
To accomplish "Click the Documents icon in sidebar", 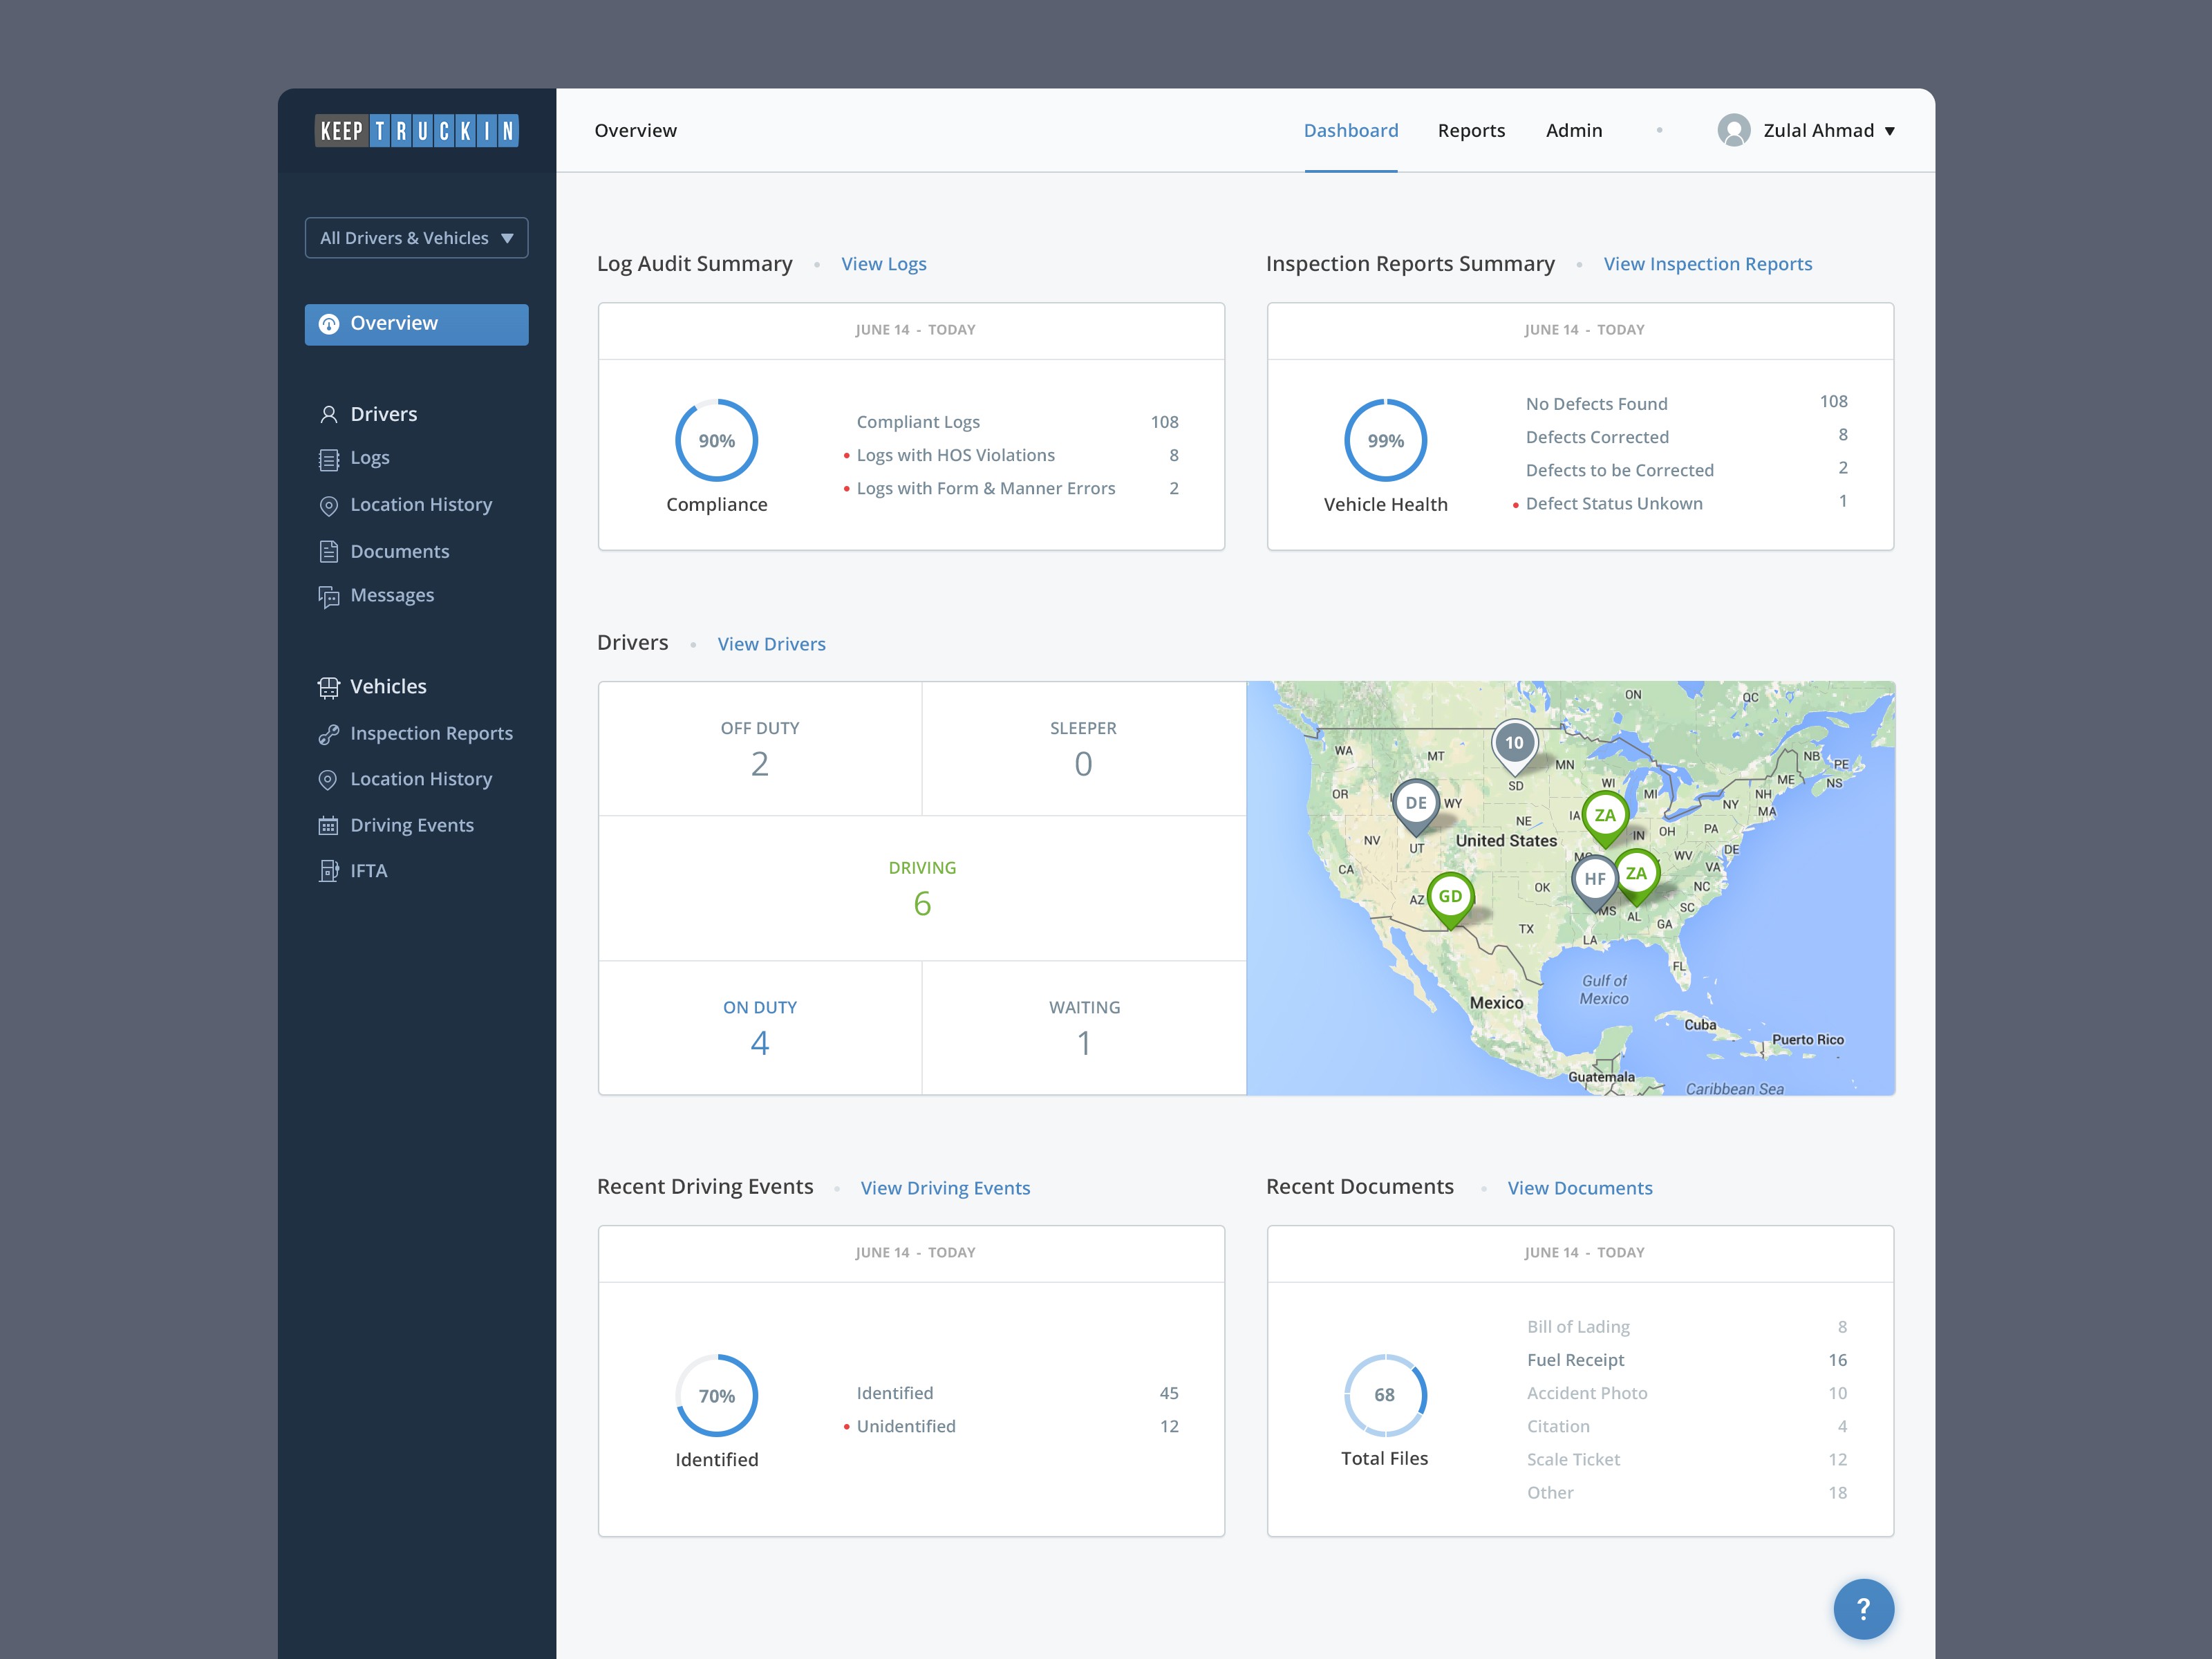I will tap(330, 551).
